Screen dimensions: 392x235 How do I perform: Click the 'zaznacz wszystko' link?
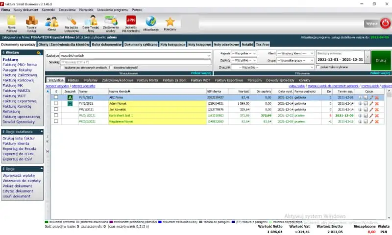coord(57,86)
